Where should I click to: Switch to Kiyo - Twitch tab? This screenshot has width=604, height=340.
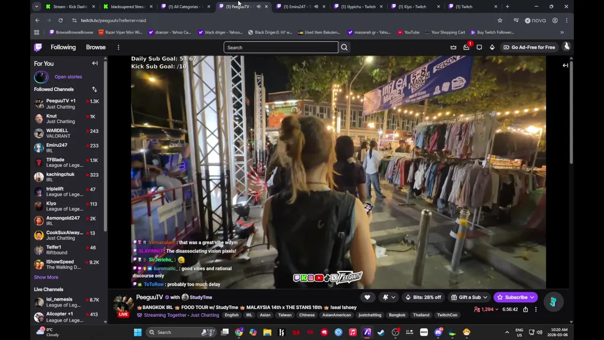pyautogui.click(x=415, y=7)
